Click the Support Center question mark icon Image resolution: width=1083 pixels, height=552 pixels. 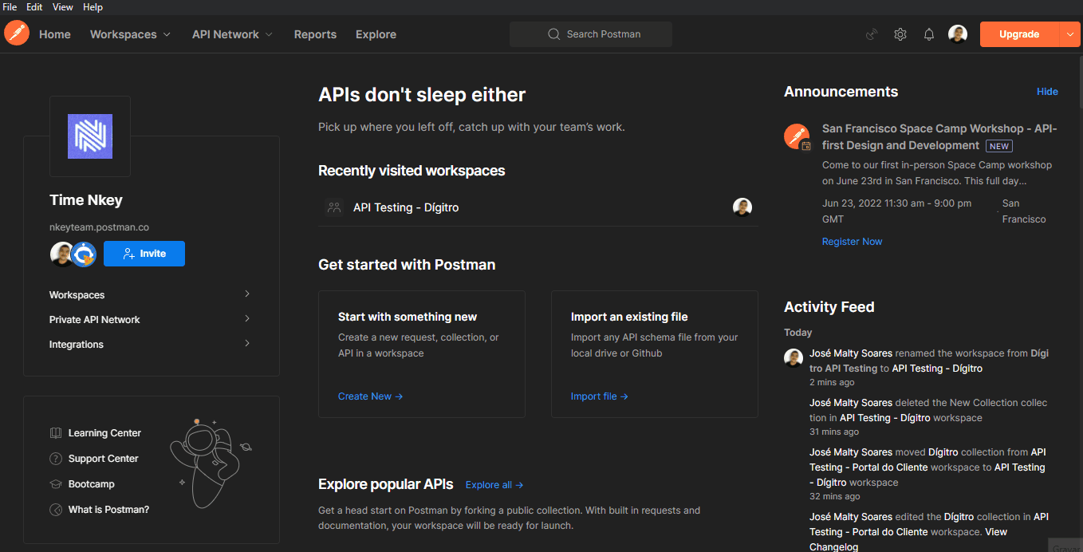[56, 459]
